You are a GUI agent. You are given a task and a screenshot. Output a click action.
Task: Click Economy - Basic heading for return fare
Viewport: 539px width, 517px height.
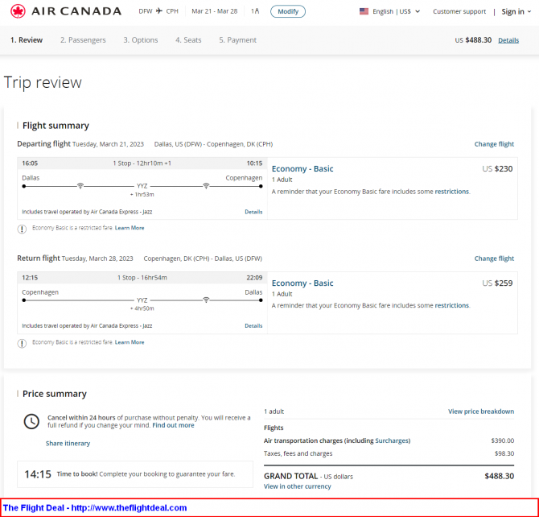(302, 283)
